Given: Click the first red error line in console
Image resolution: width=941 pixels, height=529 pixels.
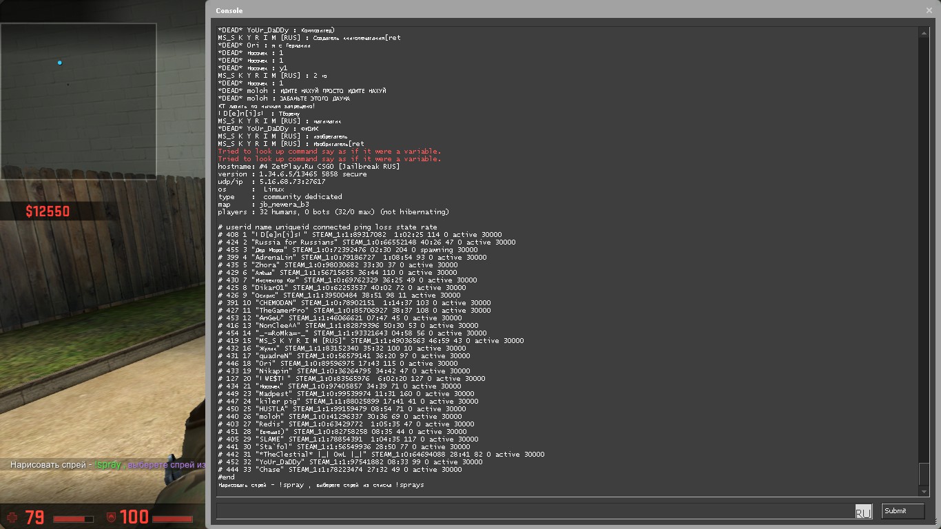Looking at the screenshot, I should point(329,152).
